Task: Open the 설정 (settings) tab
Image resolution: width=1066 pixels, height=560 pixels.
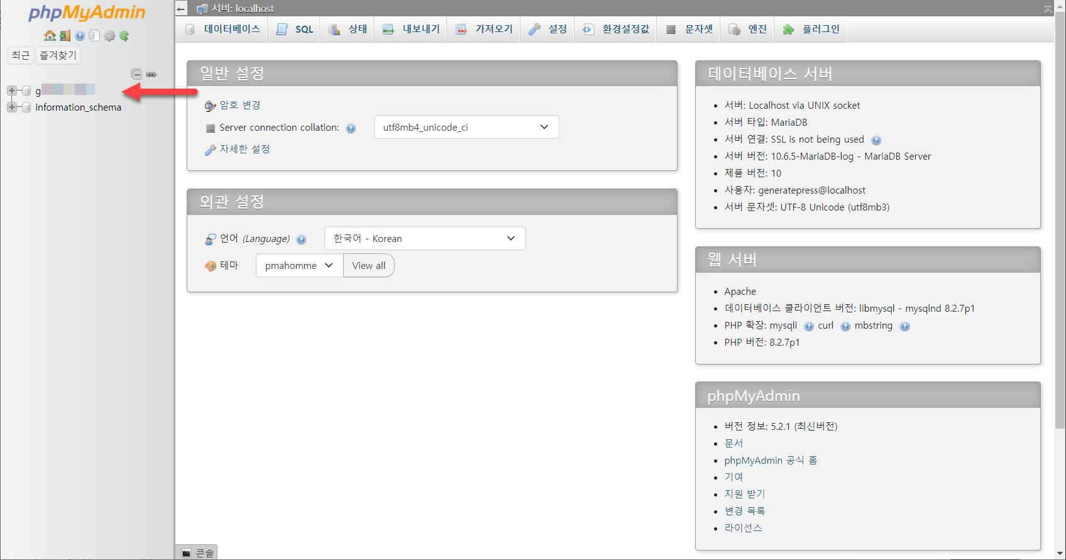Action: click(x=547, y=30)
